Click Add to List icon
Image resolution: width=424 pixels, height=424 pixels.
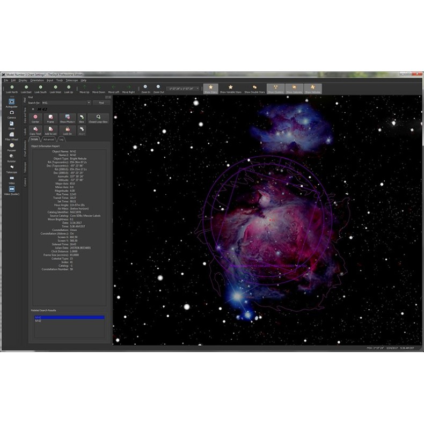tap(51, 131)
